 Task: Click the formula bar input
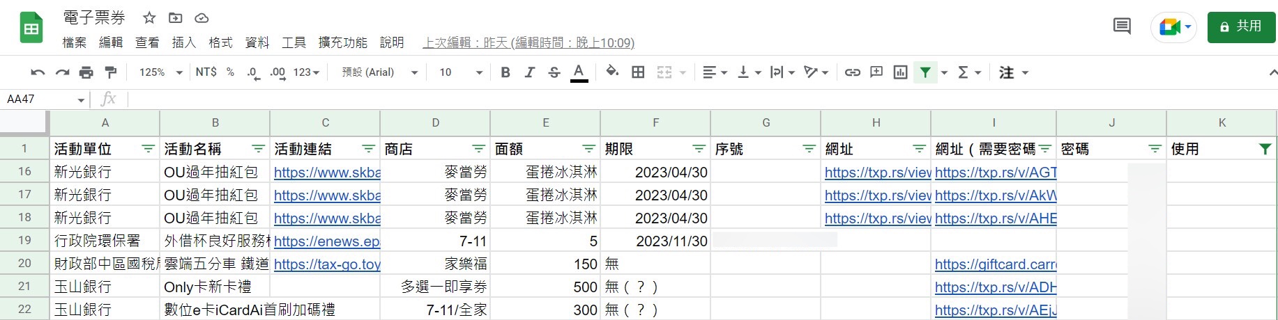tap(703, 99)
